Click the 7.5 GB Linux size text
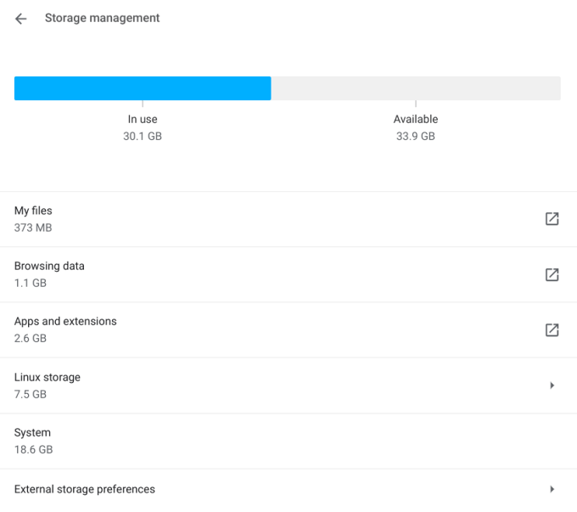577x512 pixels. pyautogui.click(x=31, y=394)
